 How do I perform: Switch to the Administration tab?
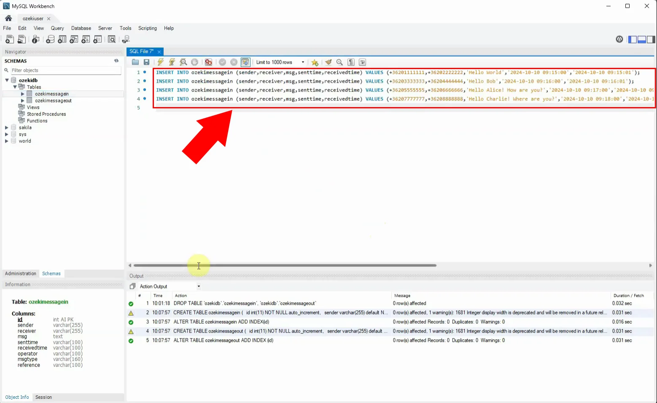[x=21, y=274]
